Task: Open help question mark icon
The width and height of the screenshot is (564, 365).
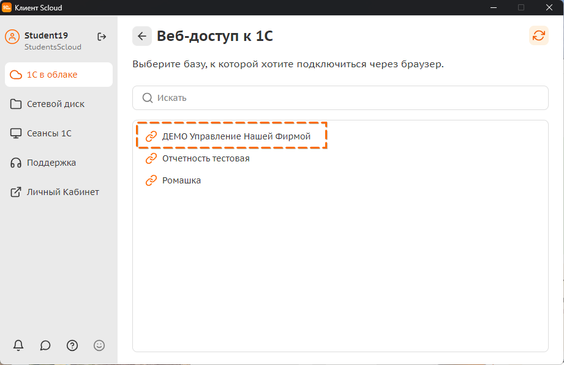Action: (x=72, y=345)
